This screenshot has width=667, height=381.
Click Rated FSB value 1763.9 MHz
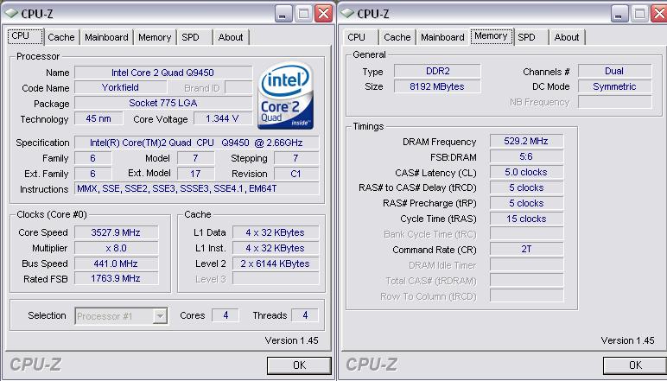coord(116,278)
